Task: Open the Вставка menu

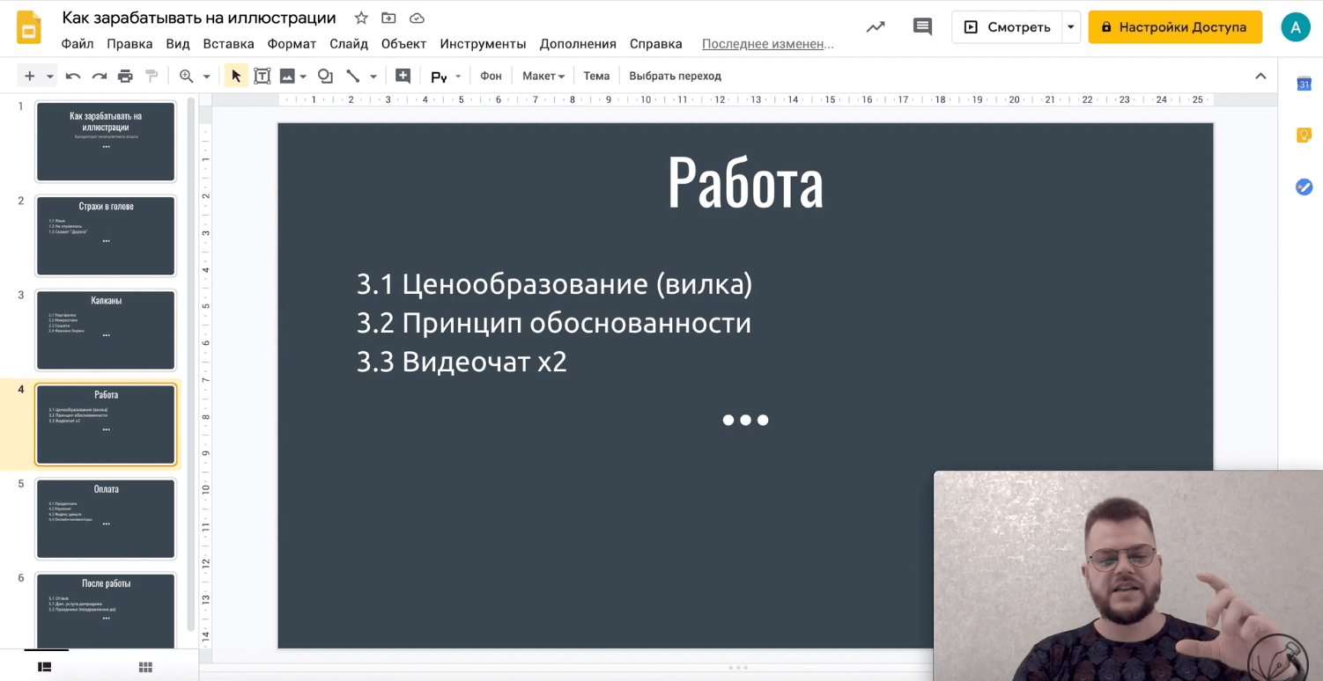Action: 228,44
